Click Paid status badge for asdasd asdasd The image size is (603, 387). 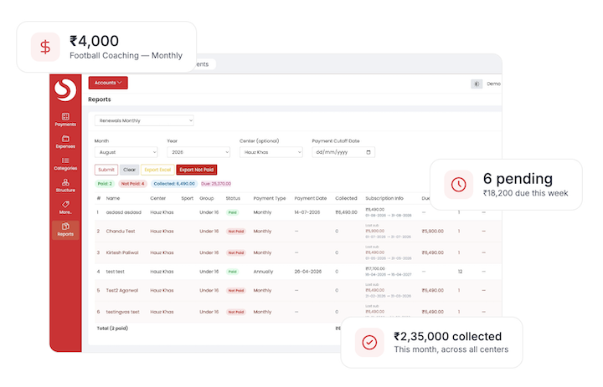232,212
